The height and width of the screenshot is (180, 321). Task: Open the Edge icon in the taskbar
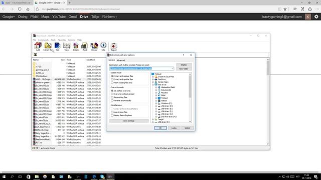[94, 176]
